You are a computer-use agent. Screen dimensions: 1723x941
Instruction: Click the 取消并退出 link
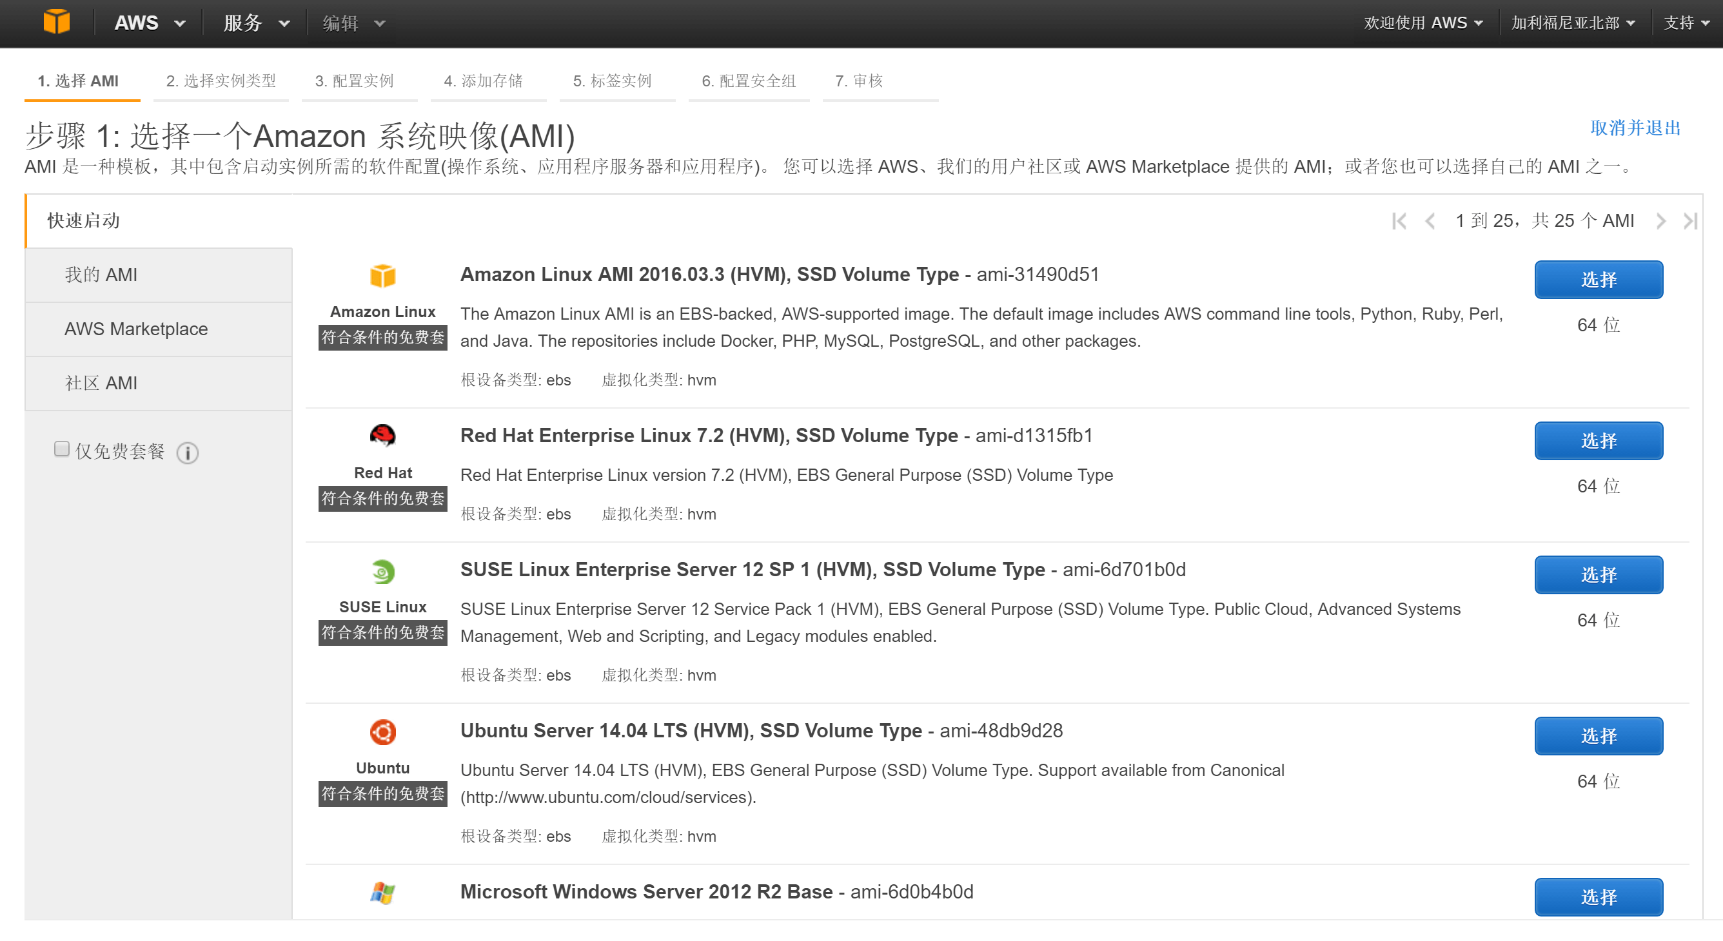pos(1635,128)
